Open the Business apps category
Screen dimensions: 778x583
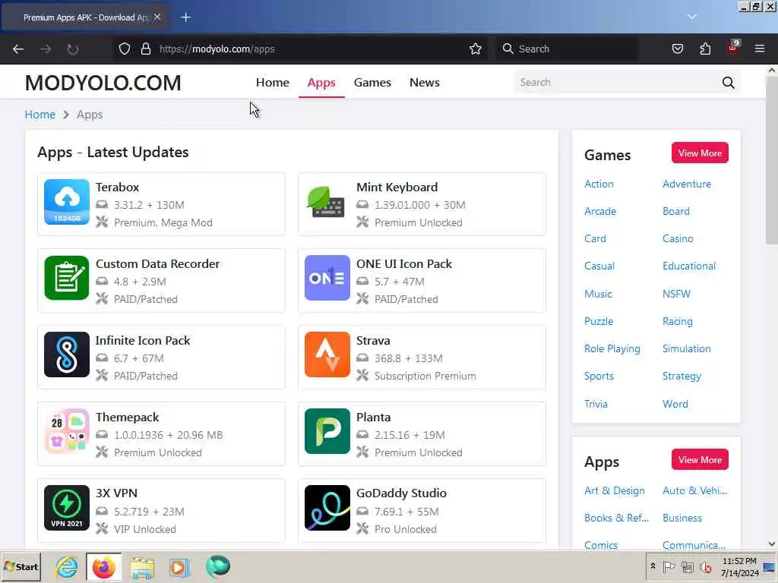tap(682, 518)
